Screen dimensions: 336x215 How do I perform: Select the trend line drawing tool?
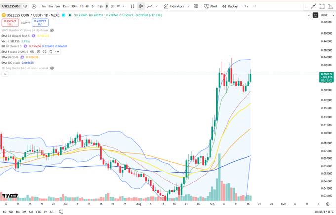[313, 6]
